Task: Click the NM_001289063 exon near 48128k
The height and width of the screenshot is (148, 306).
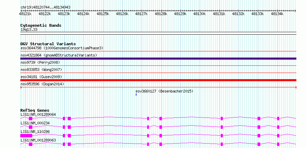Action: click(161, 144)
